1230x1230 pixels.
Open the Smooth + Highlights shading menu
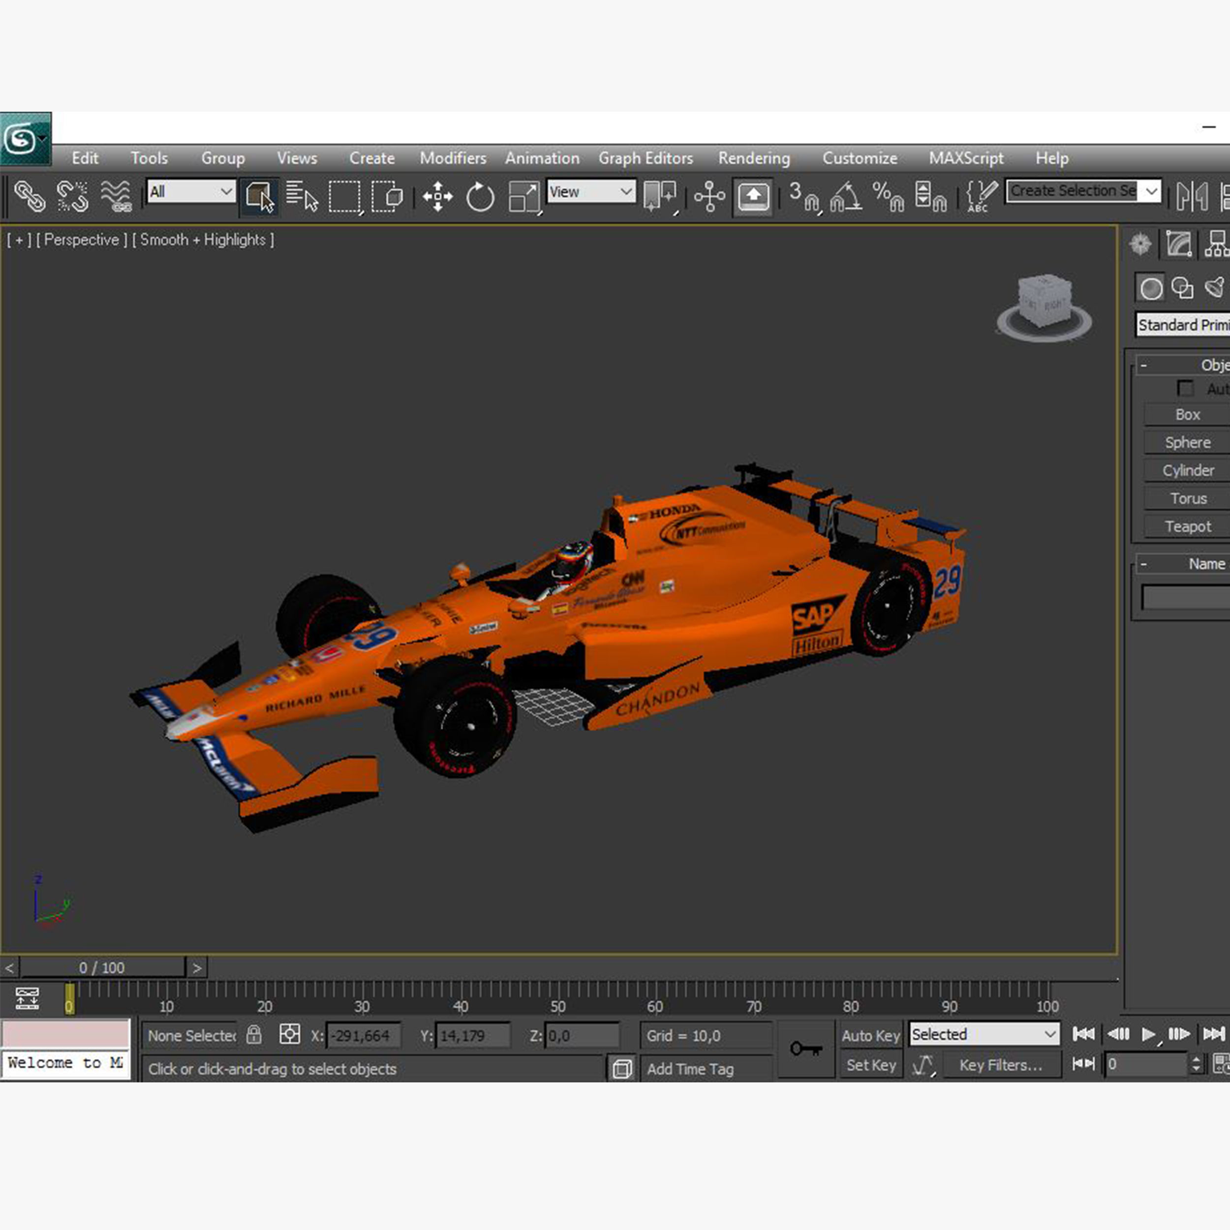click(203, 240)
